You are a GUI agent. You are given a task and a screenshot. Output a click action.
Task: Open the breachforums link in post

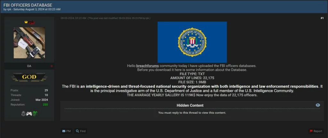(x=147, y=66)
